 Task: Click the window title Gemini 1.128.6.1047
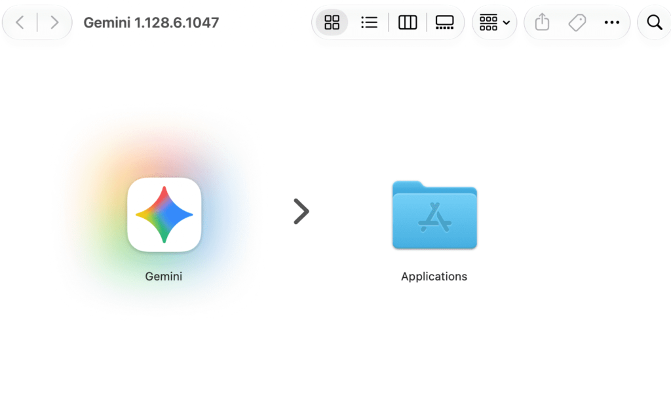click(151, 22)
